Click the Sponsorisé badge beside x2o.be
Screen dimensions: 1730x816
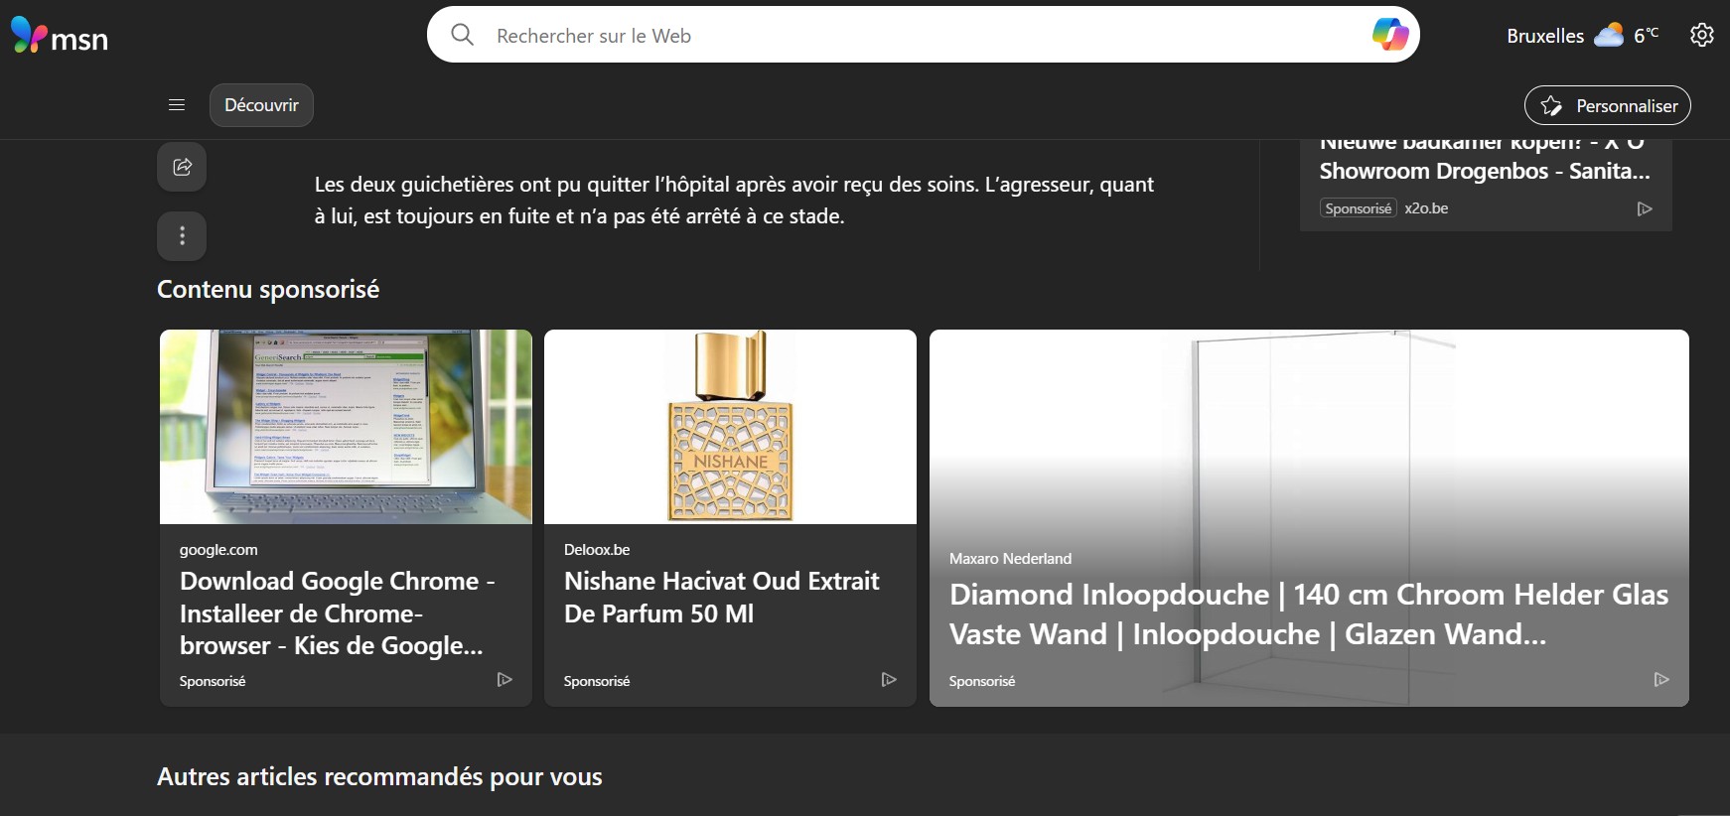(1359, 208)
